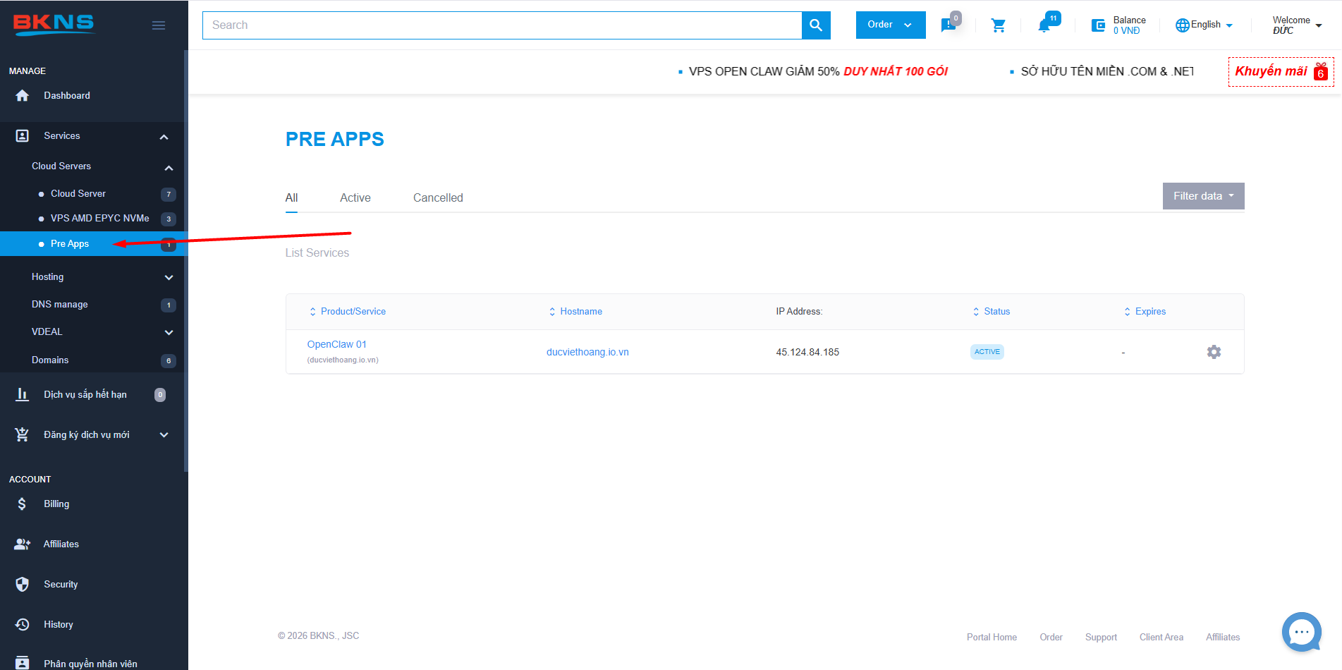Viewport: 1342px width, 670px height.
Task: Open Khuyến mãi gift promotions
Action: 1281,71
